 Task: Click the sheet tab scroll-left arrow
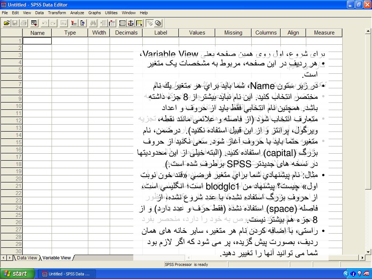(x=4, y=258)
